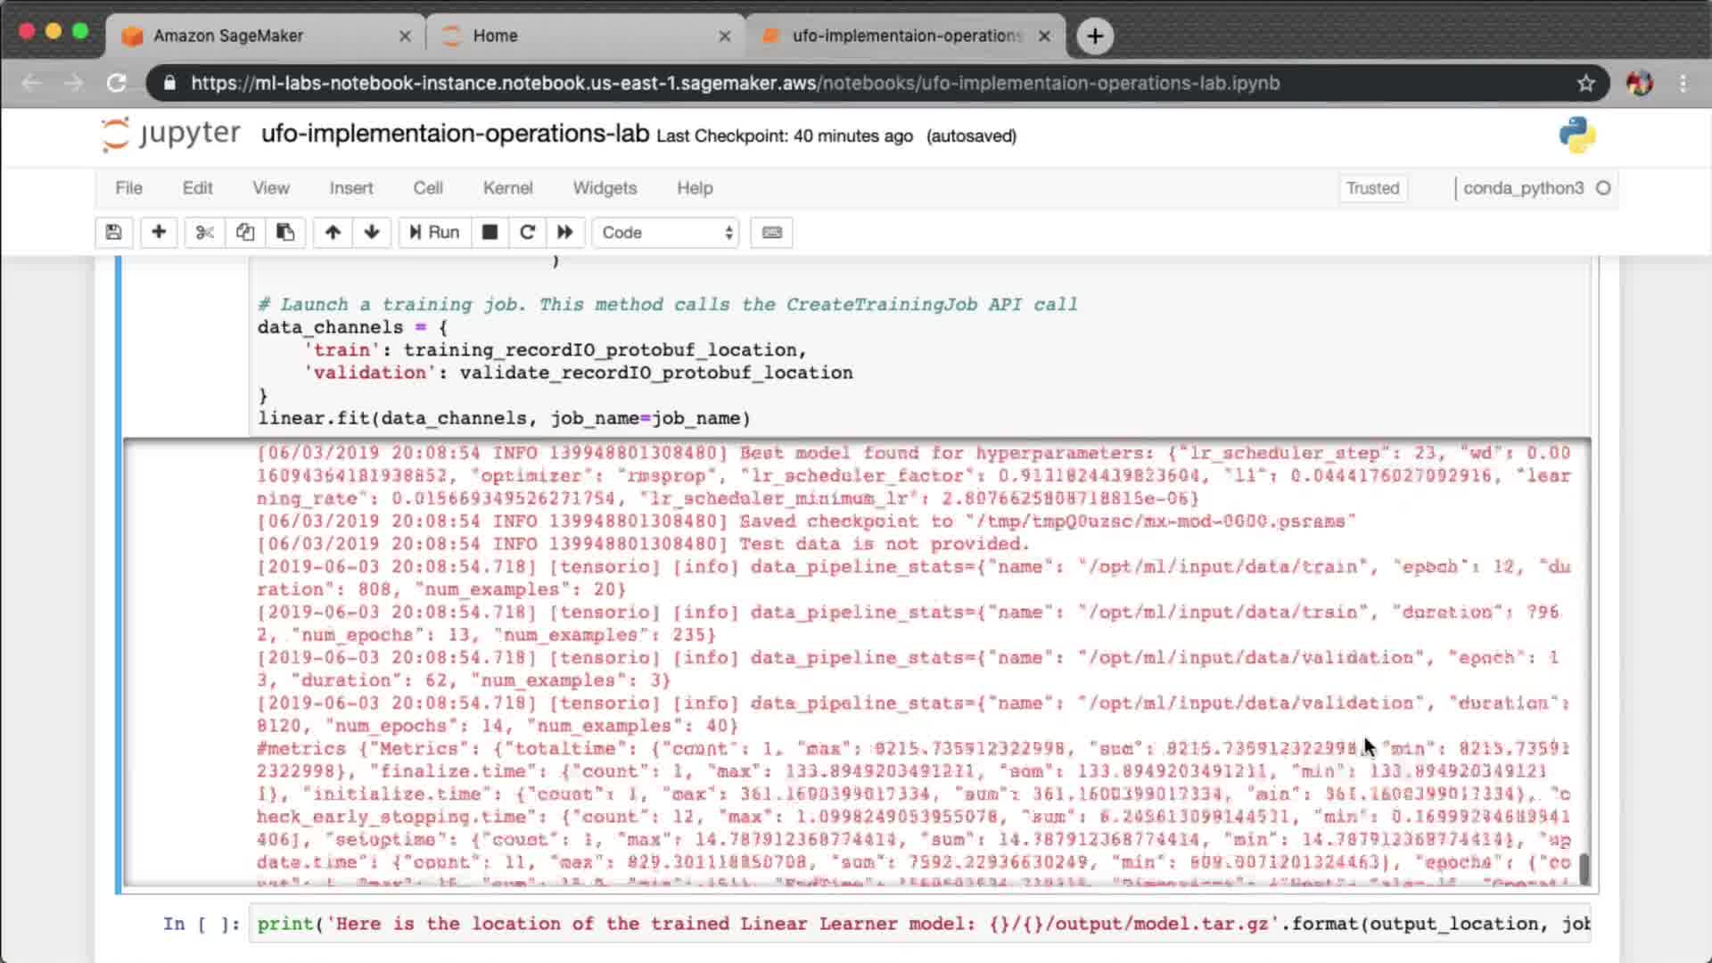The width and height of the screenshot is (1712, 963).
Task: Click the Run button
Action: [x=434, y=233]
